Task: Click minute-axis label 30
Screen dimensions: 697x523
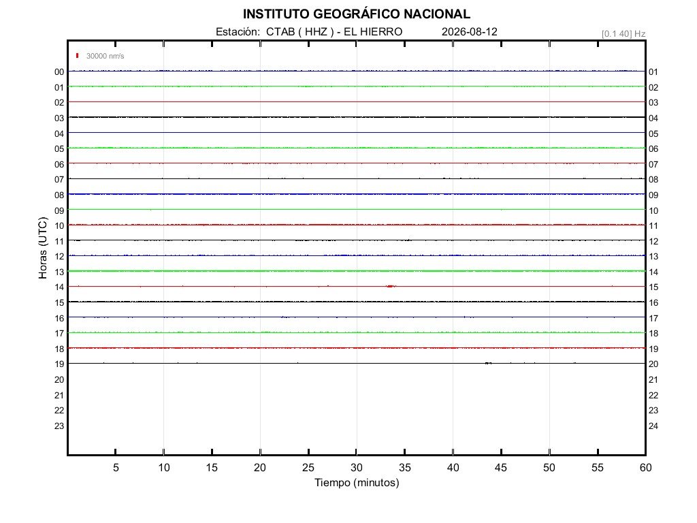Action: (x=357, y=468)
